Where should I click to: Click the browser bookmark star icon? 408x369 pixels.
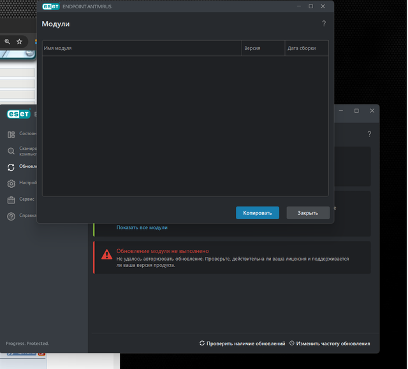point(19,41)
